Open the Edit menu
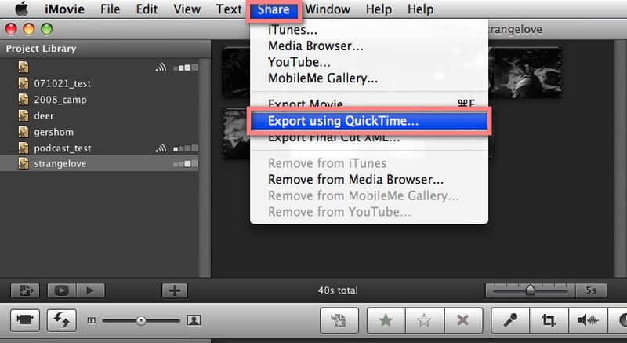 (x=147, y=9)
